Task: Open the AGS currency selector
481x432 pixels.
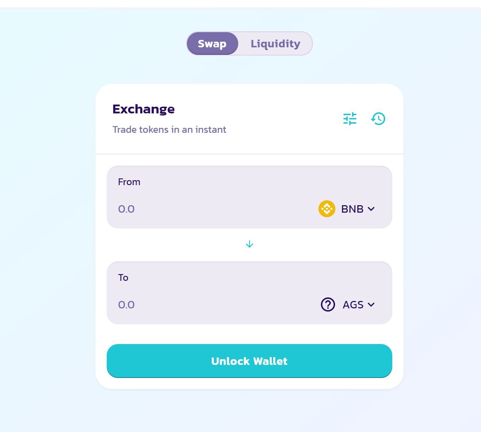Action: coord(348,304)
